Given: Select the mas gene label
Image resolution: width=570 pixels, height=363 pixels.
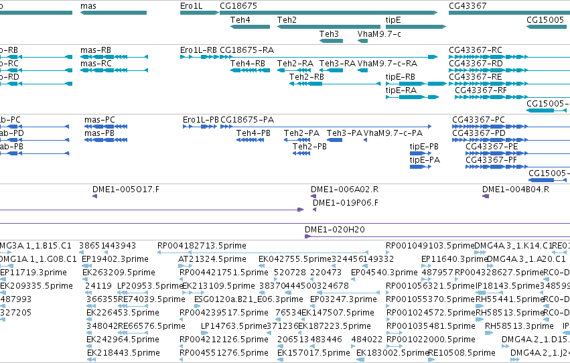Looking at the screenshot, I should click(x=88, y=6).
